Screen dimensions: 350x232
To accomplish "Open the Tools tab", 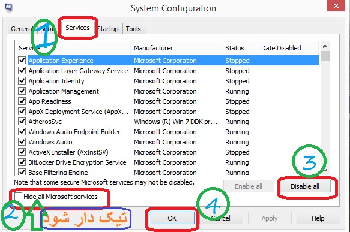I will 134,29.
